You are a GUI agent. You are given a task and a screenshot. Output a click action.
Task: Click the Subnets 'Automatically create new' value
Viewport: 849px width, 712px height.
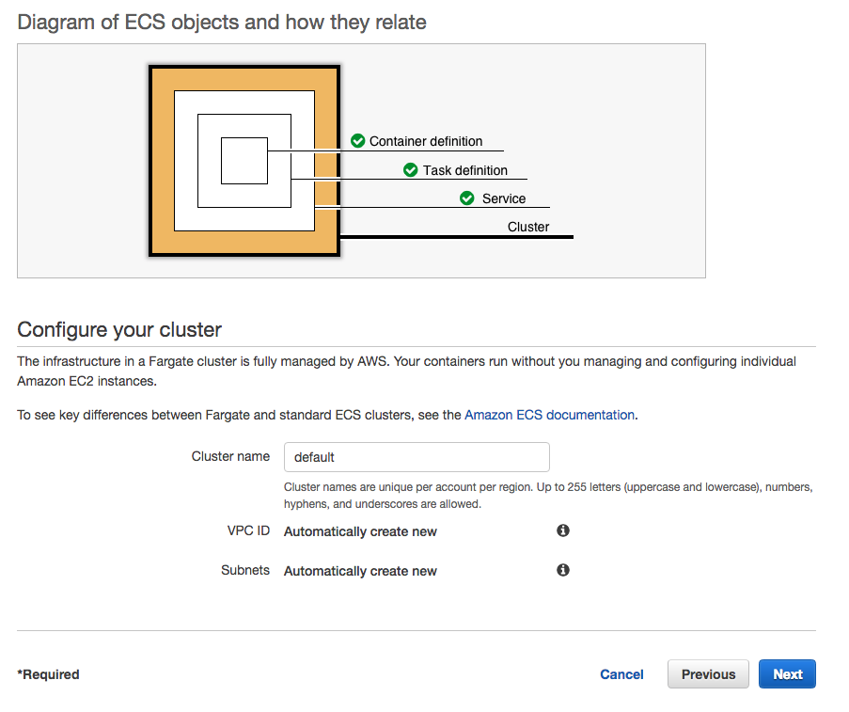[x=360, y=571]
